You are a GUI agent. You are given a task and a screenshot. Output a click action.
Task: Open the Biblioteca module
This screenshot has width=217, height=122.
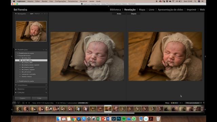tap(115, 10)
